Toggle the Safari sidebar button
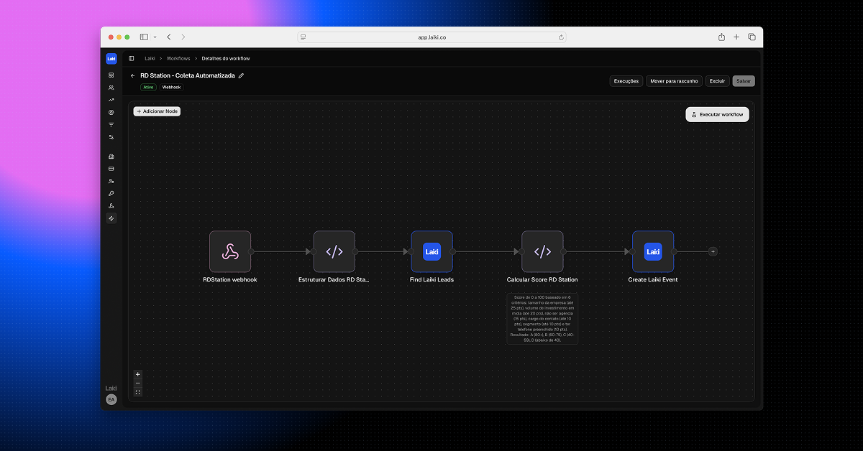863x451 pixels. pos(144,37)
